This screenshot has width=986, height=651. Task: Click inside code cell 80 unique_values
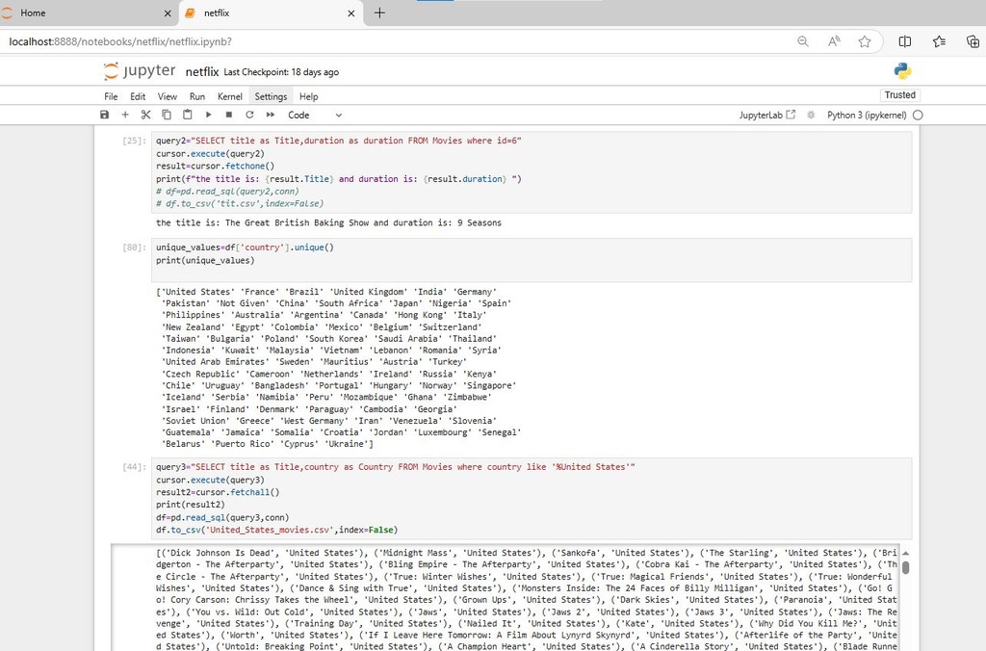(532, 260)
